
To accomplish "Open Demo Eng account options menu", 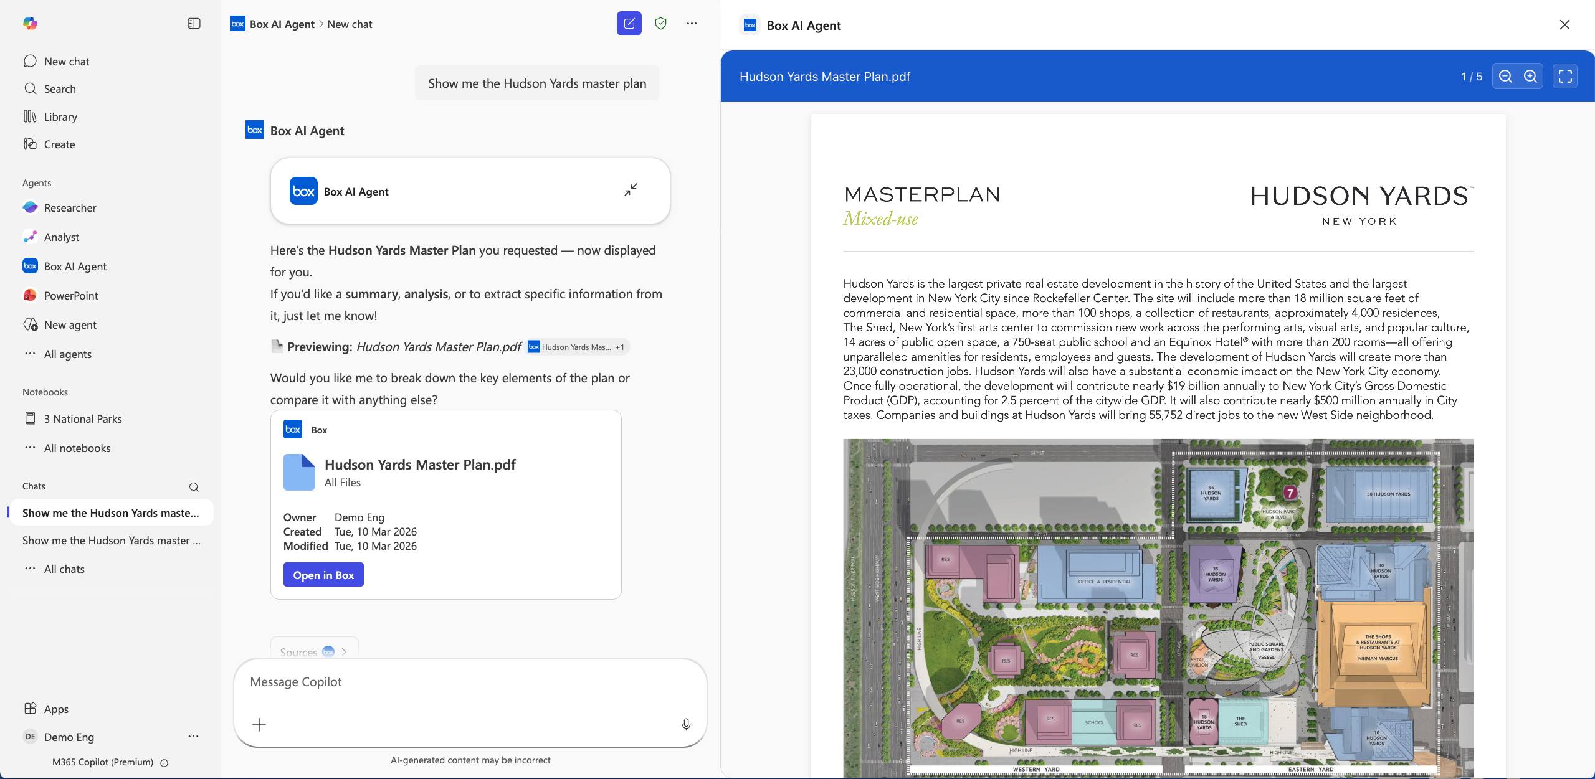I will pyautogui.click(x=193, y=737).
